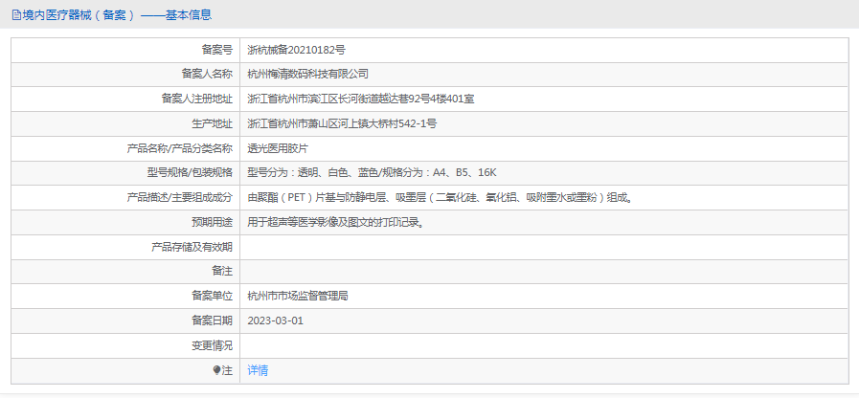Screen dimensions: 859x398
Task: Select the value 浙杭械备20210182号
Action: click(x=296, y=50)
